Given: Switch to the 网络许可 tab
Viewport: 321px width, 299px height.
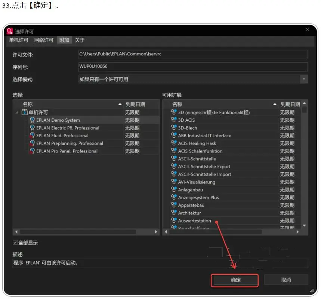Looking at the screenshot, I should (44, 40).
